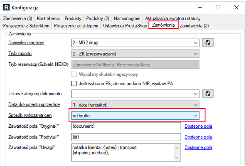Open Dostępne pola link beside Oryginał field
Viewport: 246px width, 166px height.
(x=198, y=126)
